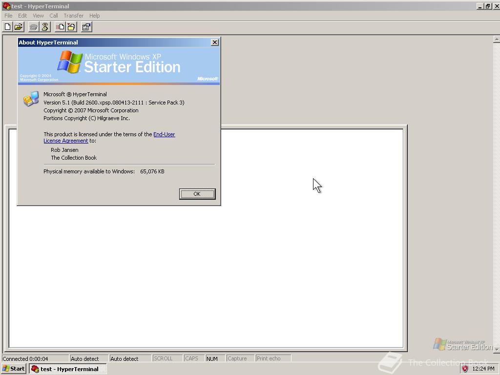Click the New connection toolbar icon
500x375 pixels.
[8, 27]
